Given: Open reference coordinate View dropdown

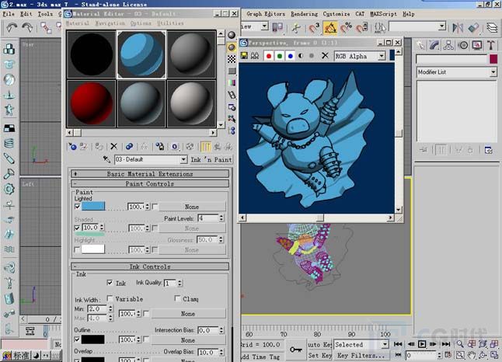Looking at the screenshot, I should click(264, 26).
